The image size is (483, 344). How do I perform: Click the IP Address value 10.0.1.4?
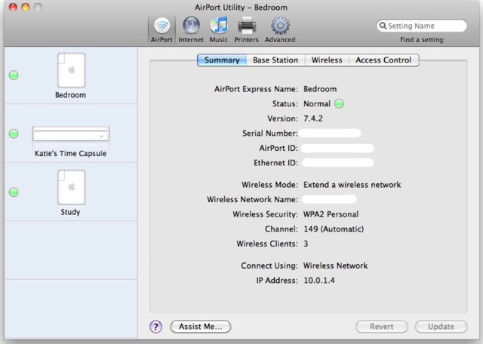tap(319, 281)
